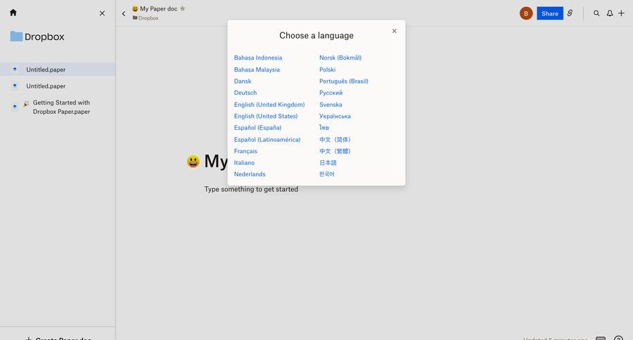Choose Polski language

327,70
